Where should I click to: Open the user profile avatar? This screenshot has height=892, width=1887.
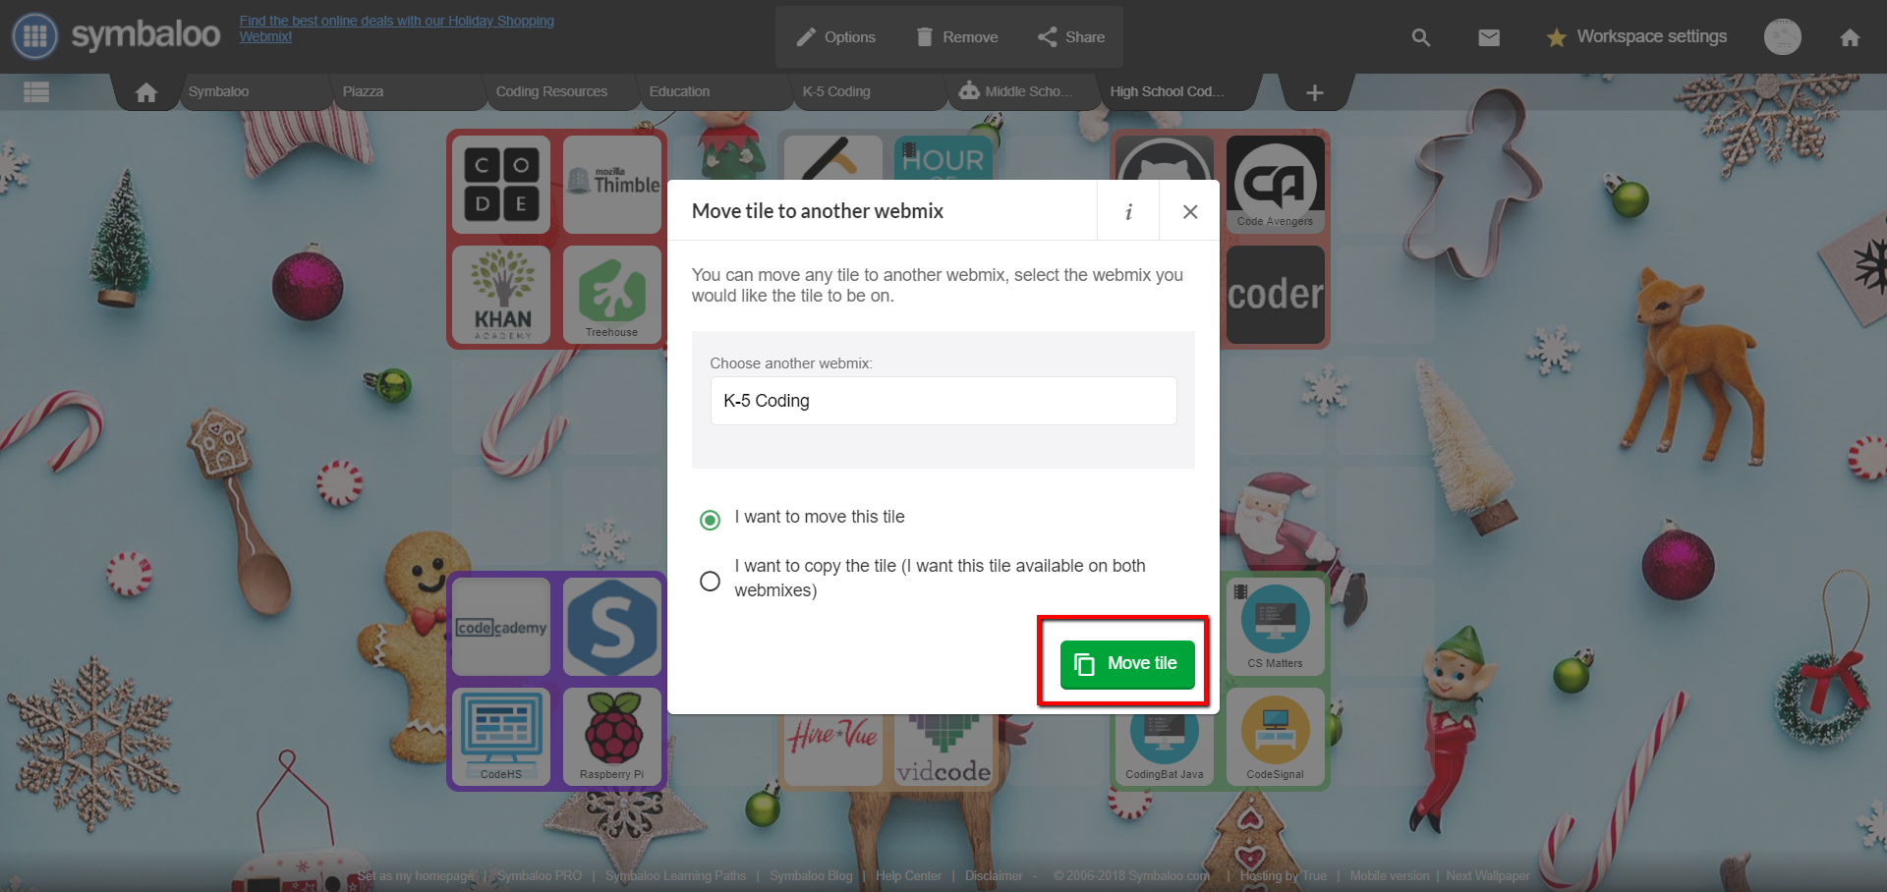[x=1782, y=37]
